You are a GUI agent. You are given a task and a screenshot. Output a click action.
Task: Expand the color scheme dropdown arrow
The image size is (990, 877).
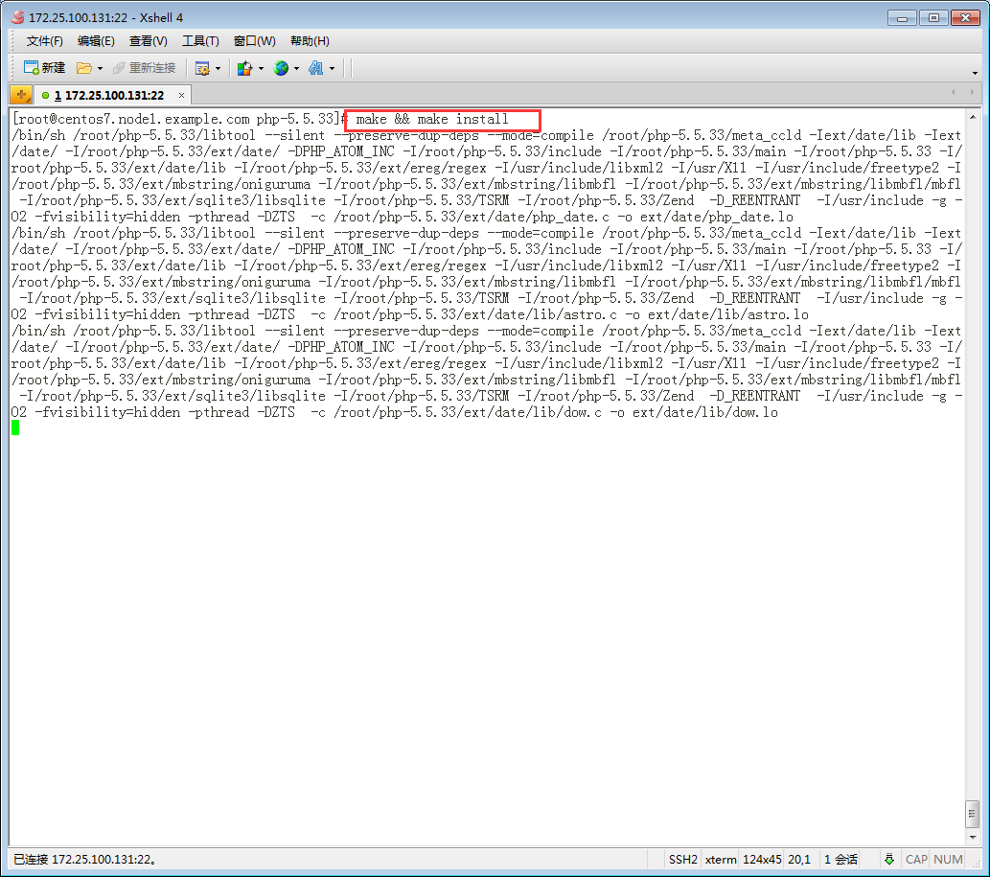point(260,69)
